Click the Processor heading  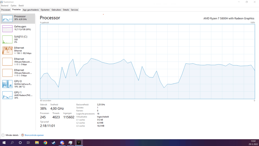click(50, 18)
